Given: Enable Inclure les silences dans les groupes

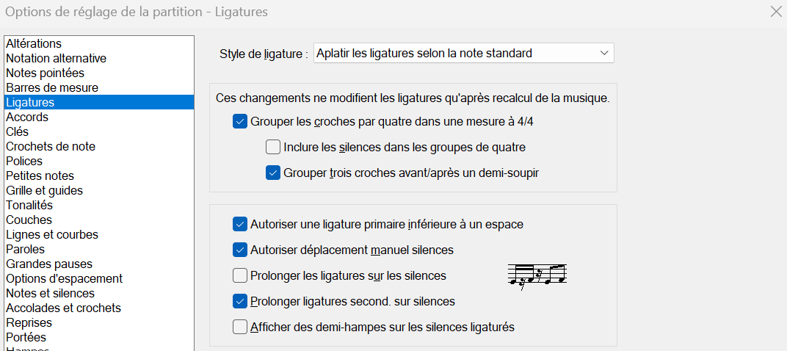Looking at the screenshot, I should 273,148.
